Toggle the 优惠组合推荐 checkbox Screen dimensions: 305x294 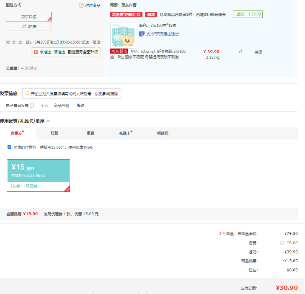[x=10, y=147]
